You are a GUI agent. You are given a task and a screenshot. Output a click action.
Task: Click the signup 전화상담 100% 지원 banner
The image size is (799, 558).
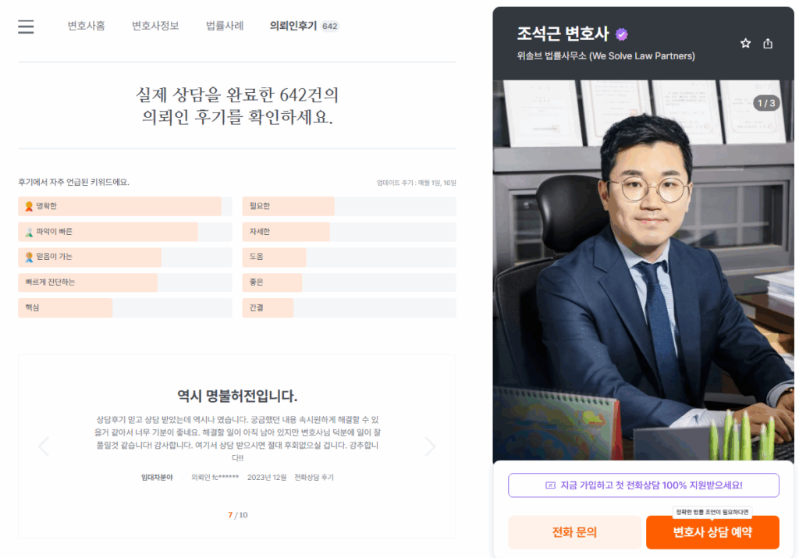point(644,485)
